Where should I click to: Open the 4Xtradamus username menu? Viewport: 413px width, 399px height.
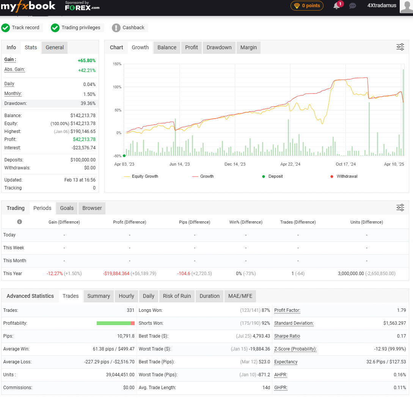pos(382,5)
